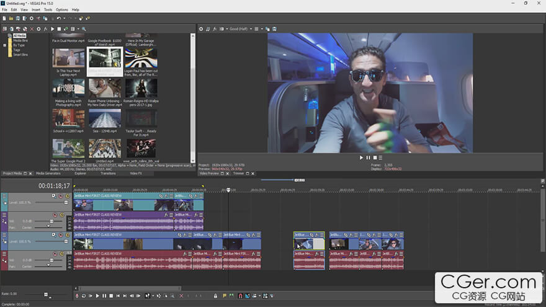
Task: Click the Record microphone icon in transport bar
Action: pyautogui.click(x=77, y=296)
